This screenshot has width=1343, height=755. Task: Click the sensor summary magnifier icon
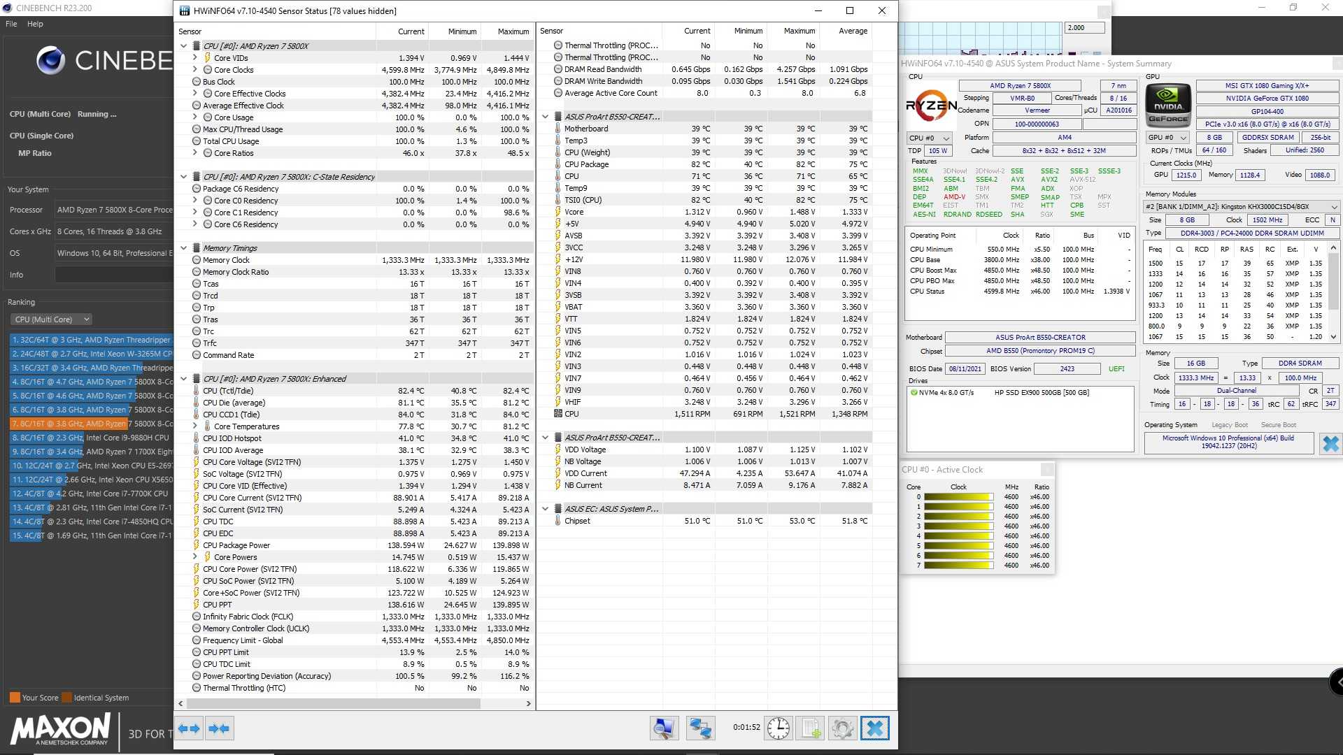click(664, 728)
